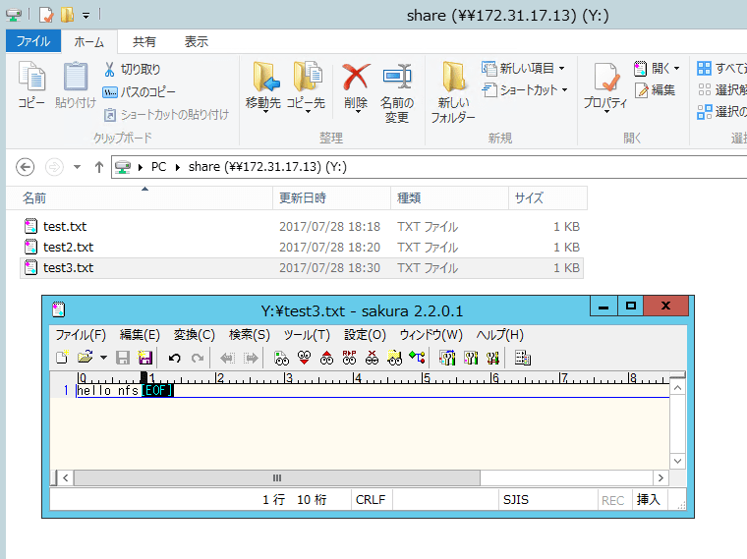Click the ファイル tab in Explorer ribbon
The image size is (747, 559).
33,41
